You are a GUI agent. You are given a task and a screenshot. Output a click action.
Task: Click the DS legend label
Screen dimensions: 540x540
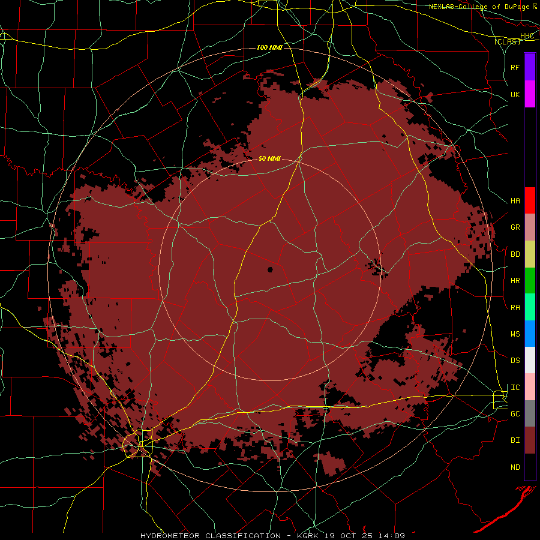pos(515,361)
